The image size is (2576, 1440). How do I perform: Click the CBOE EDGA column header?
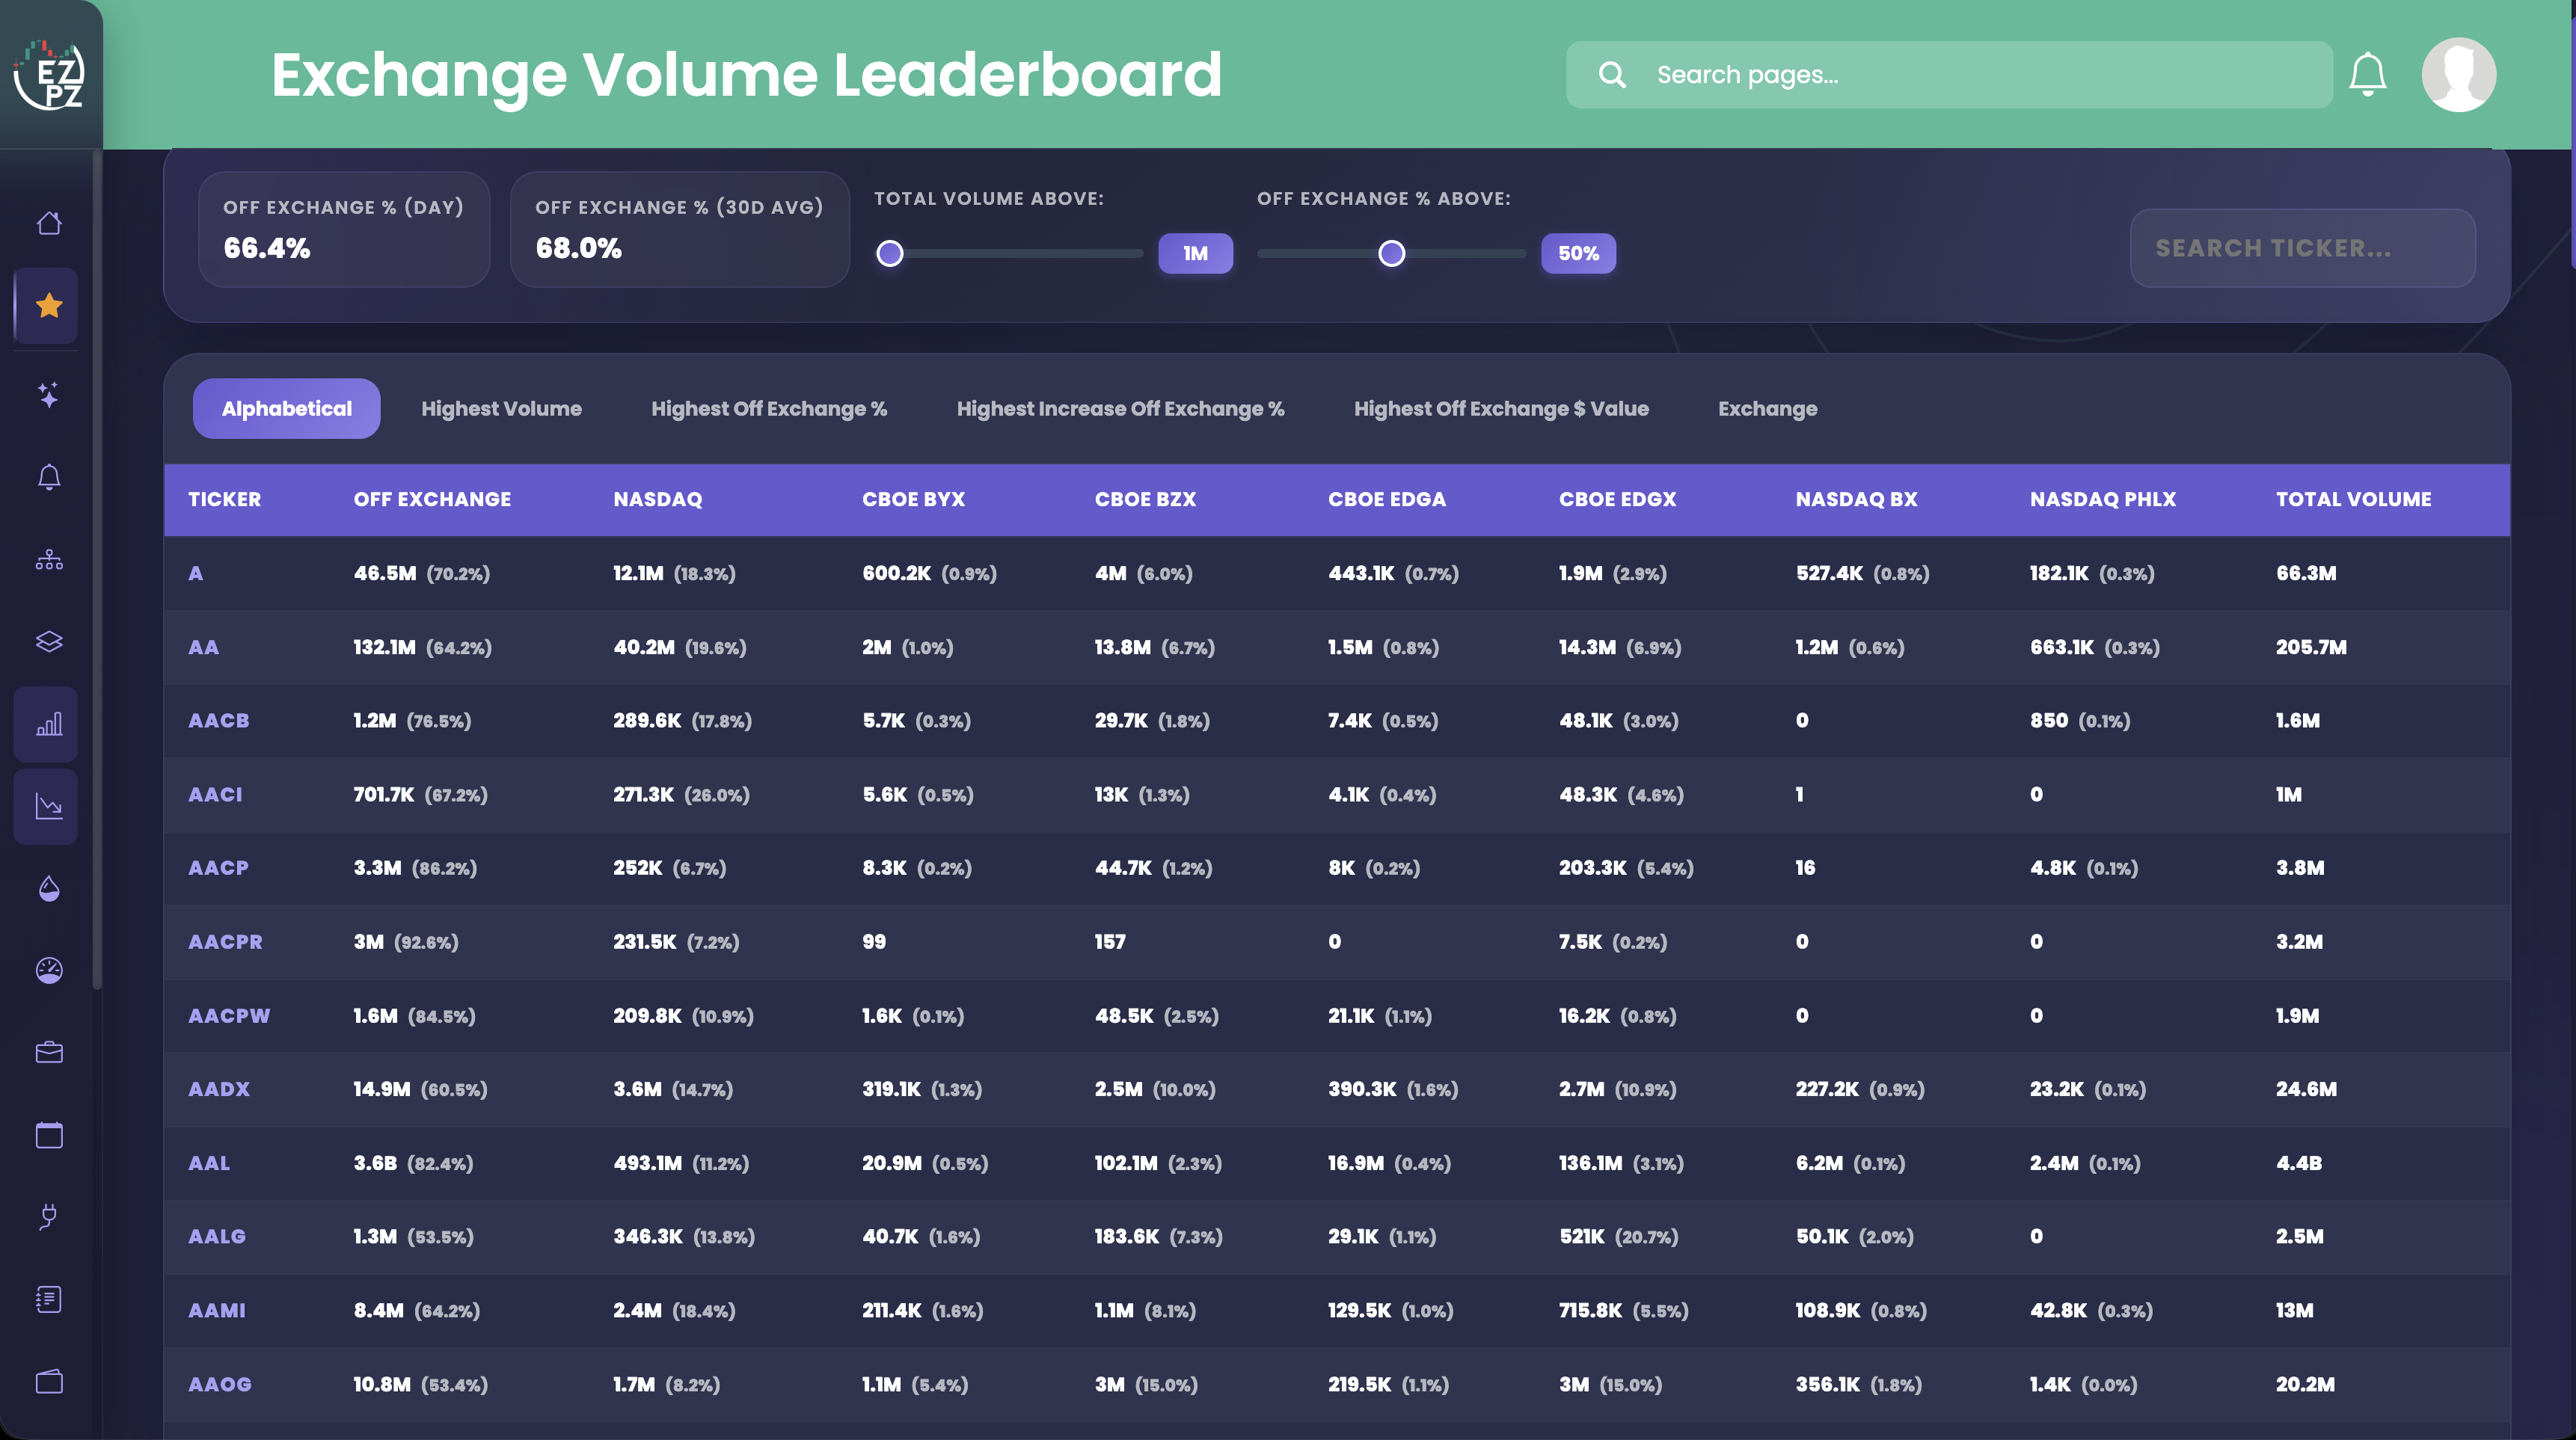[x=1387, y=499]
